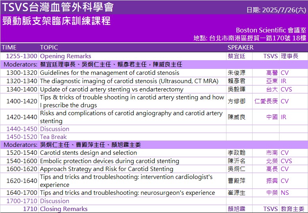Click specialty cell NS
This screenshot has height=213, width=308.
(x=285, y=193)
